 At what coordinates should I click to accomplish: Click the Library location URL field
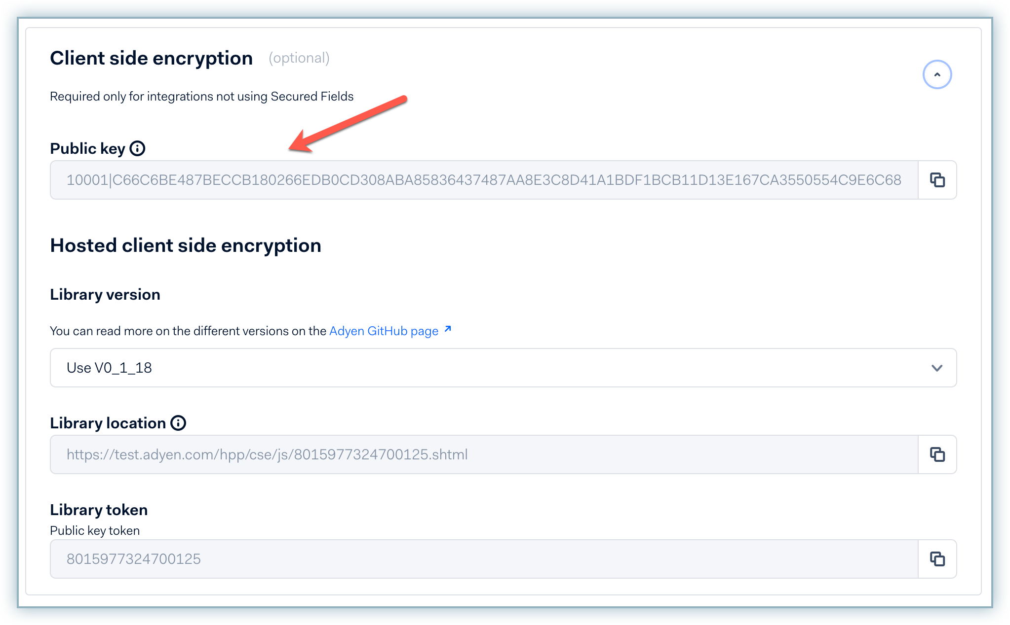(484, 454)
